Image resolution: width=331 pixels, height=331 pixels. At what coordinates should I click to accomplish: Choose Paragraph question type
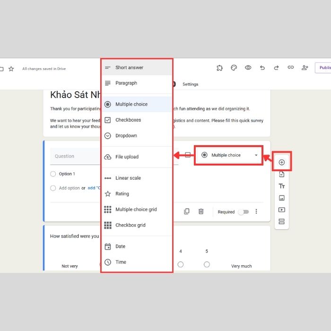tap(137, 83)
